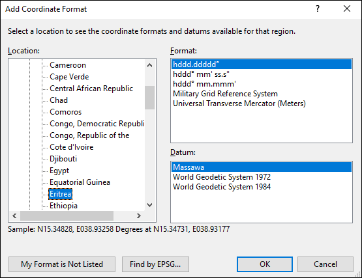Click the Location vertical scrollbar thumb

(149, 98)
